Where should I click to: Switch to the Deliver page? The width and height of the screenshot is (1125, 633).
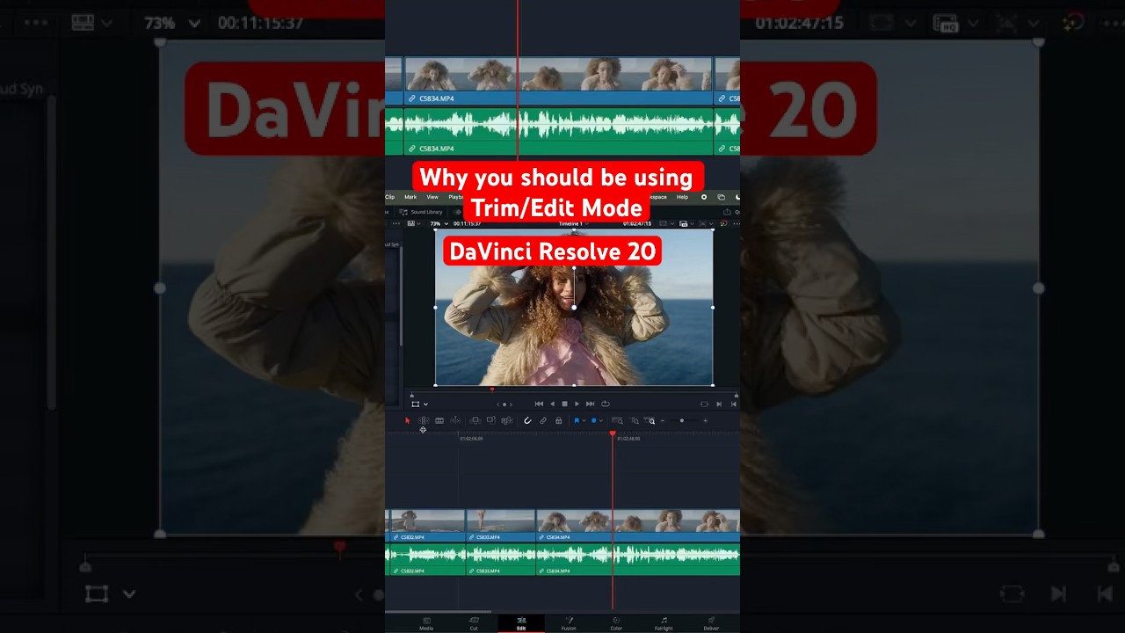tap(711, 623)
